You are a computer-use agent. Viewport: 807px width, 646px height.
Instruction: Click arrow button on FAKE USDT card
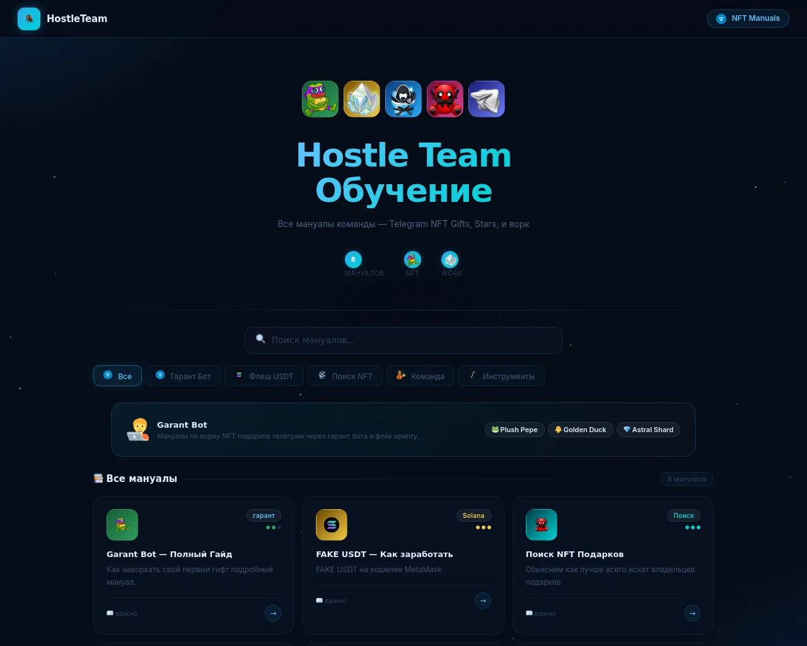pos(483,601)
